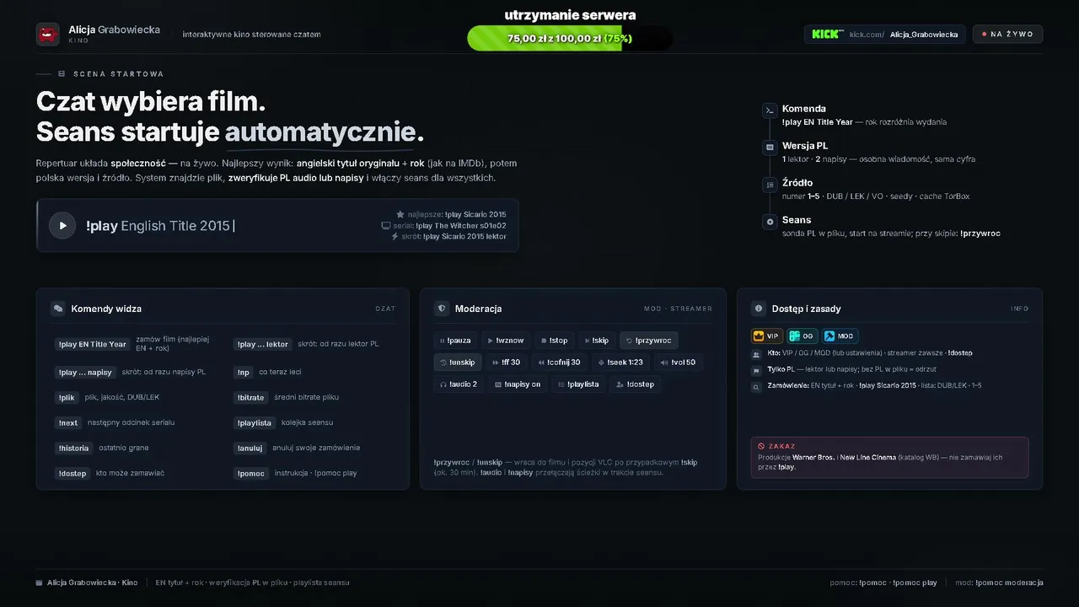
Task: Click the !play … lektor command tag
Action: (x=263, y=344)
